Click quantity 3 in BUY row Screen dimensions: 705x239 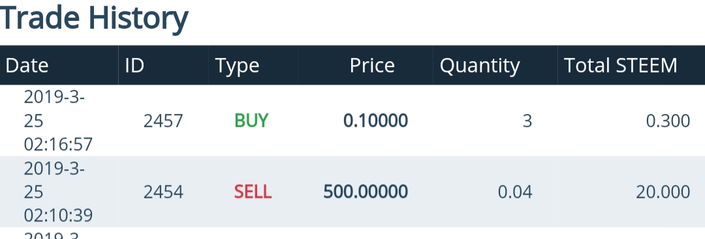coord(527,120)
